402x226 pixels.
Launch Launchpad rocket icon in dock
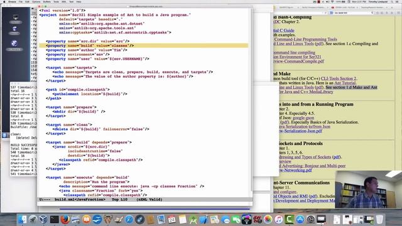(x=33, y=220)
